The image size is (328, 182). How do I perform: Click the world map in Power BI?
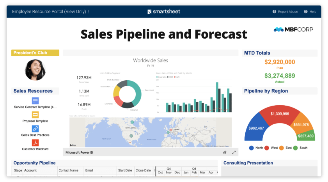point(151,132)
